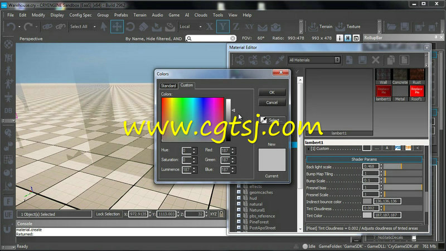Image resolution: width=446 pixels, height=251 pixels.
Task: Click the luminance slider bar
Action: click(x=229, y=120)
